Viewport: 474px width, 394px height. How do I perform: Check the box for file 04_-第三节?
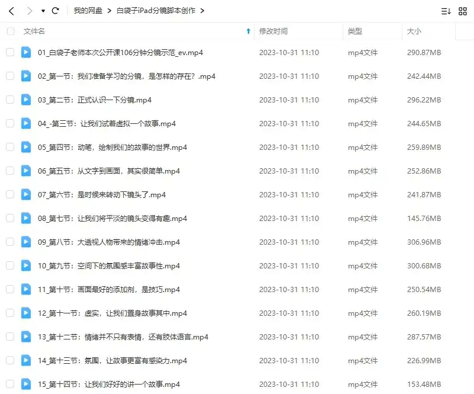coord(10,123)
